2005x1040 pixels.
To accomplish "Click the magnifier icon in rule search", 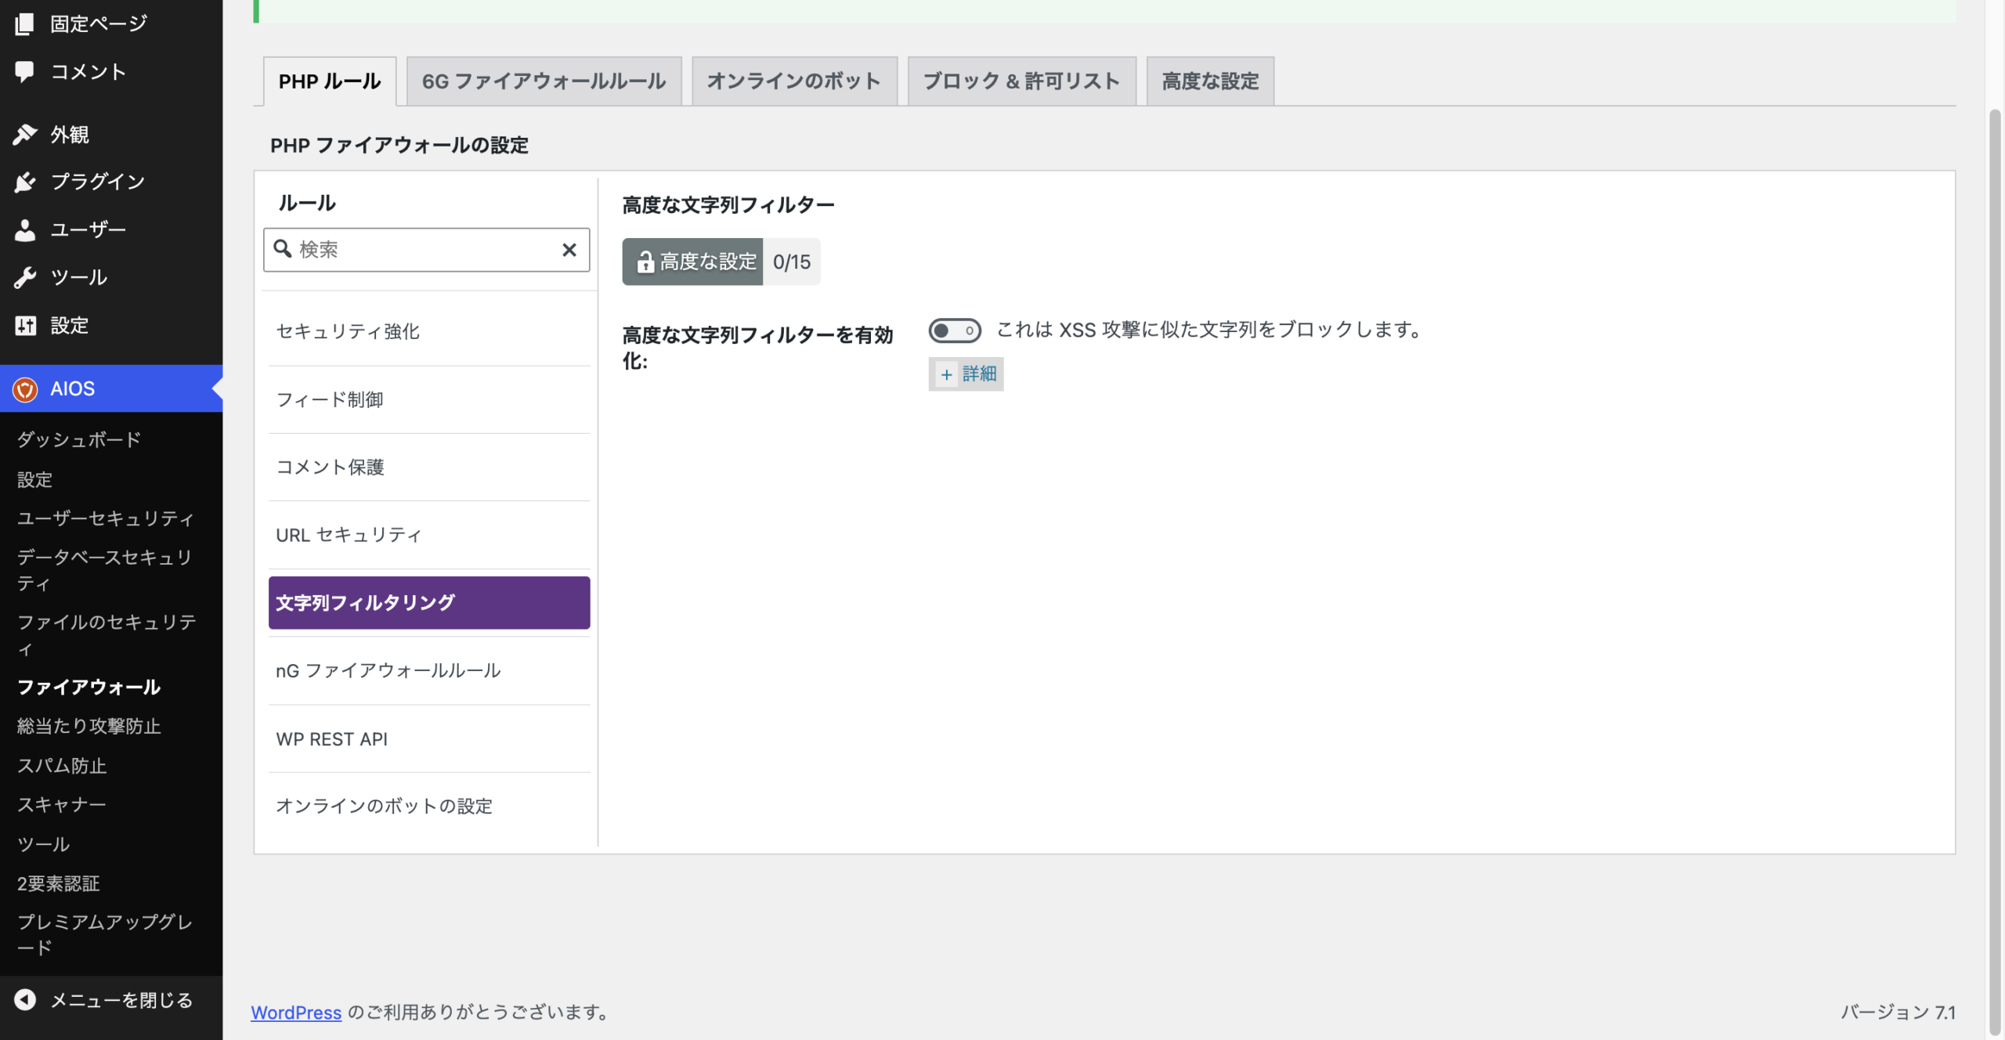I will (x=282, y=249).
